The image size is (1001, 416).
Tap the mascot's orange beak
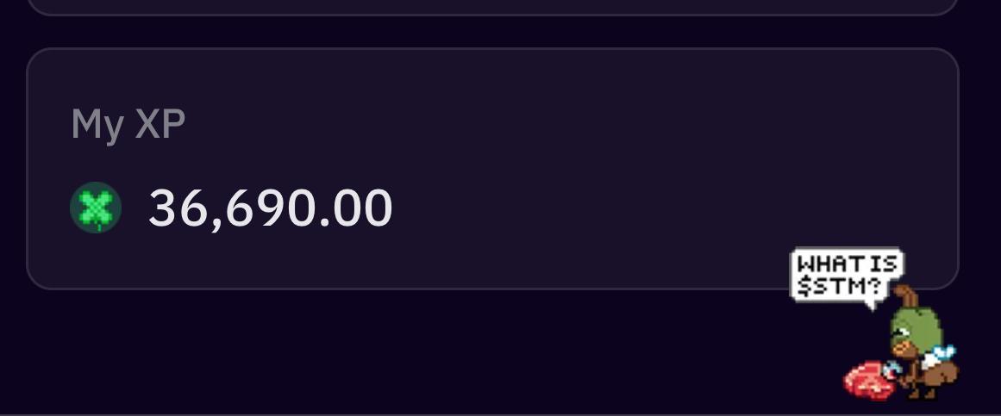point(900,348)
